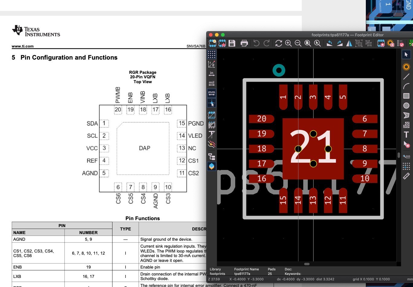Select the Draw Polygon tool
413x287 pixels.
[x=406, y=115]
